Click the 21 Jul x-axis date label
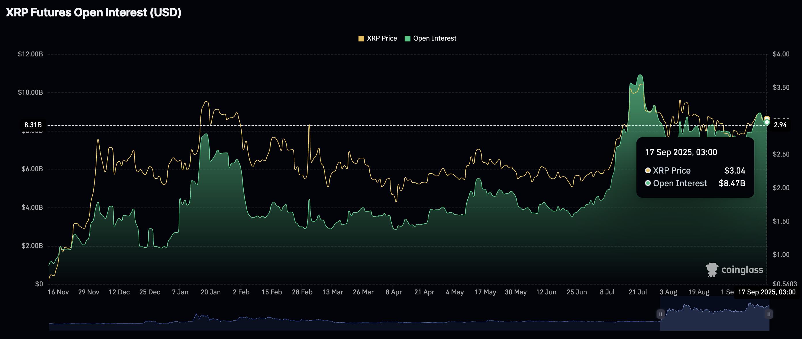 point(638,292)
